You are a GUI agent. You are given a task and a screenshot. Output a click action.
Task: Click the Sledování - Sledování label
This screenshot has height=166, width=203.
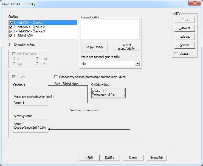pos(84,110)
